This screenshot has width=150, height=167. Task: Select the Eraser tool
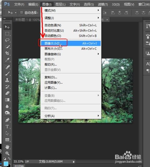coord(7,93)
